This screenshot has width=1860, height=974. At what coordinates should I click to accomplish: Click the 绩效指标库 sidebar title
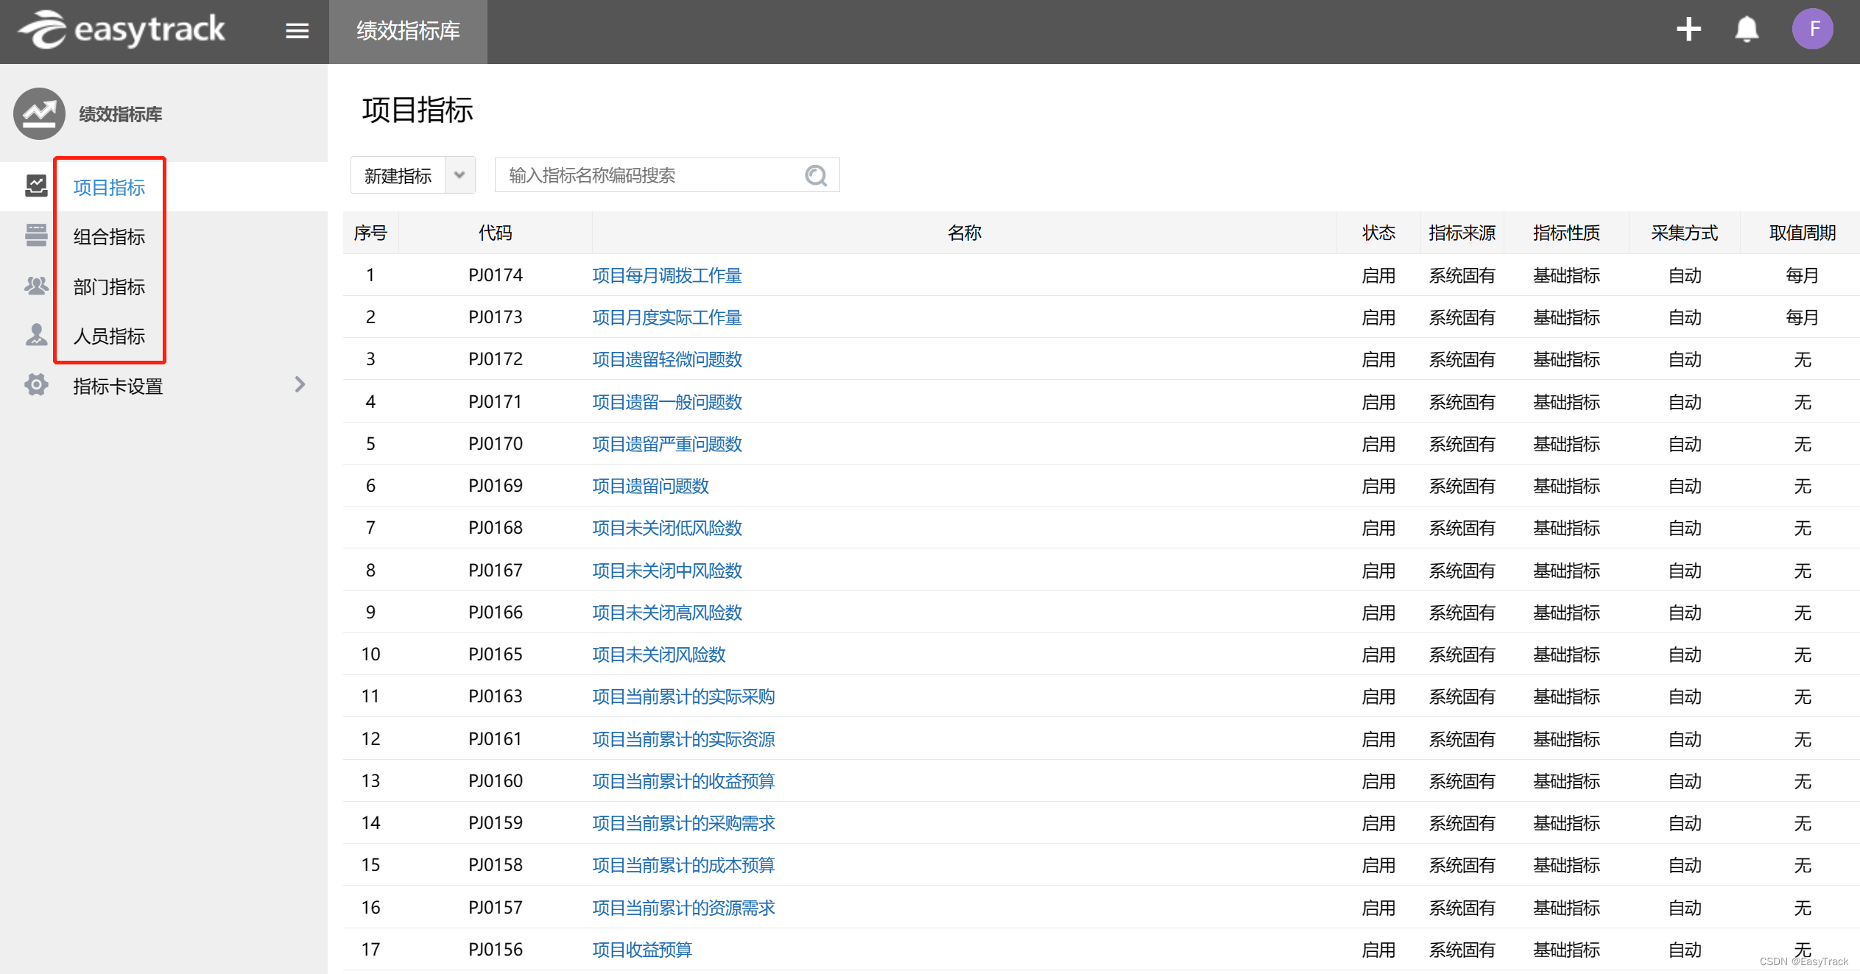tap(121, 114)
